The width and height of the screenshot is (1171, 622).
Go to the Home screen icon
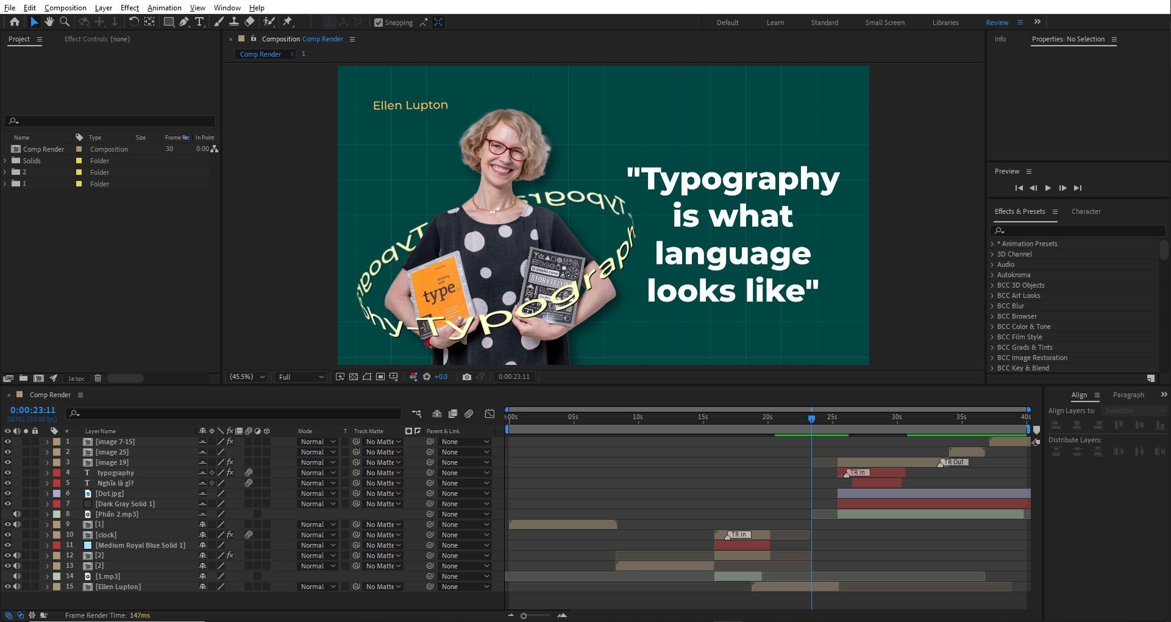[x=15, y=22]
